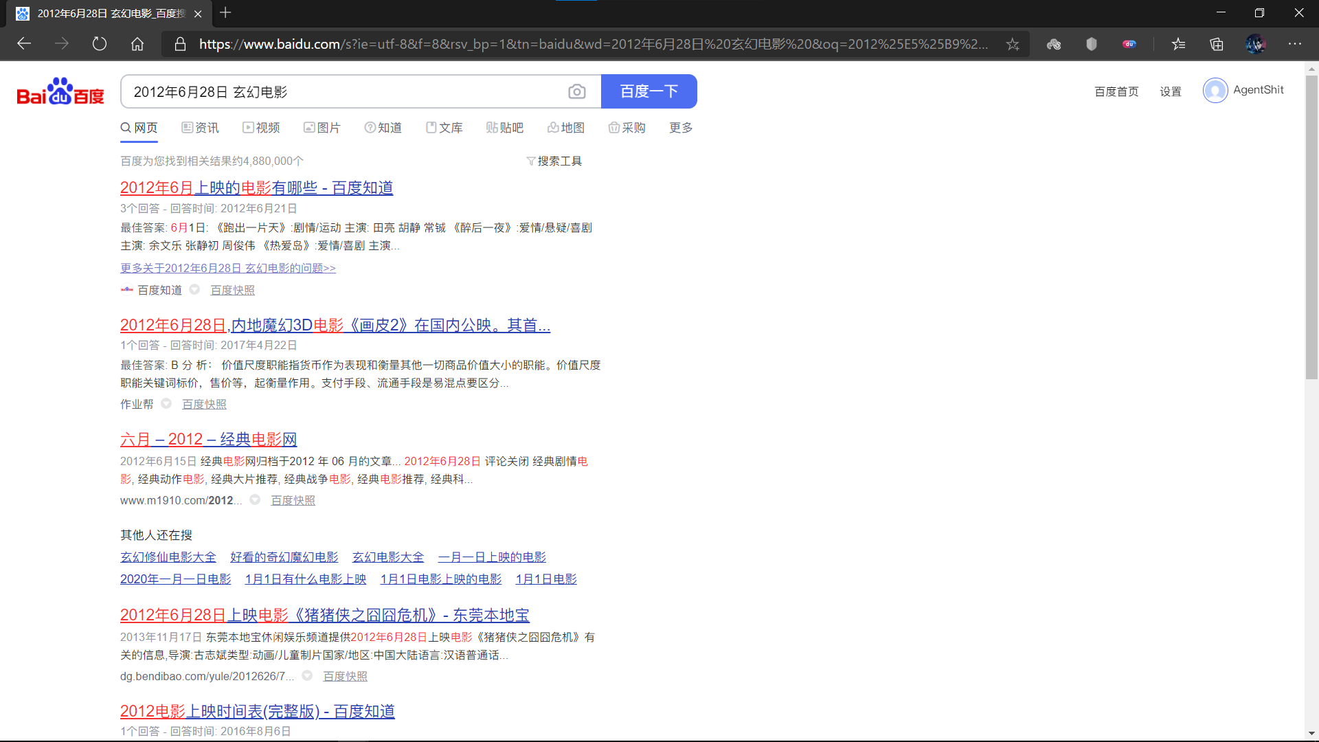
Task: Open the AgentShit user avatar
Action: (x=1215, y=90)
